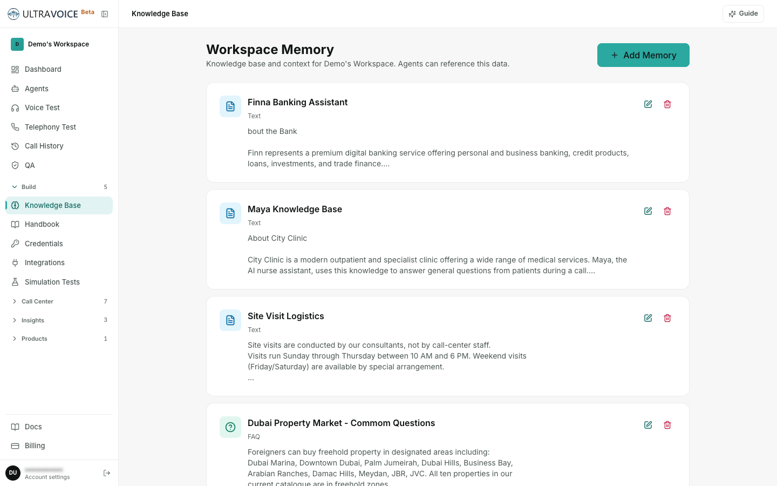Open Voice Test page
This screenshot has height=486, width=777.
59,107
